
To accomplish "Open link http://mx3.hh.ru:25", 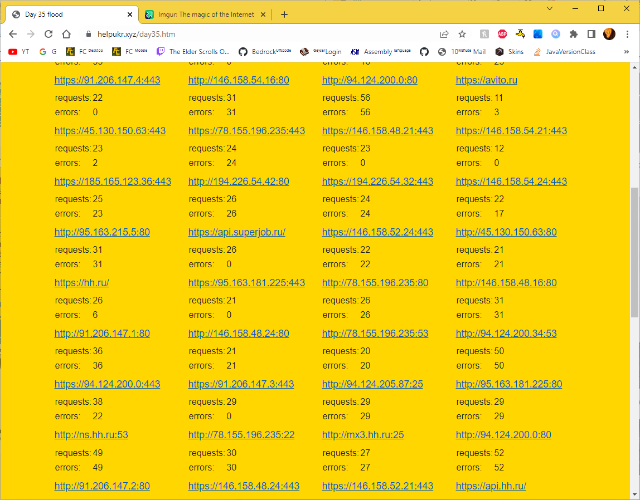I will tap(363, 435).
